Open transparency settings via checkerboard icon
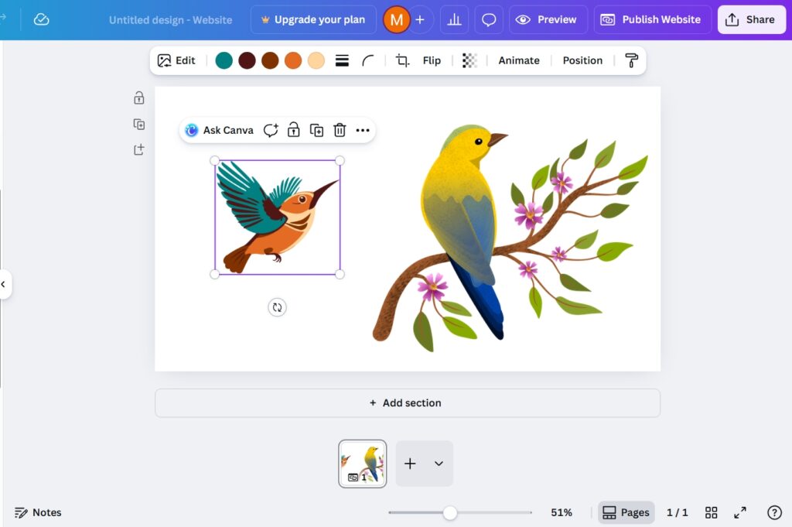 click(470, 60)
